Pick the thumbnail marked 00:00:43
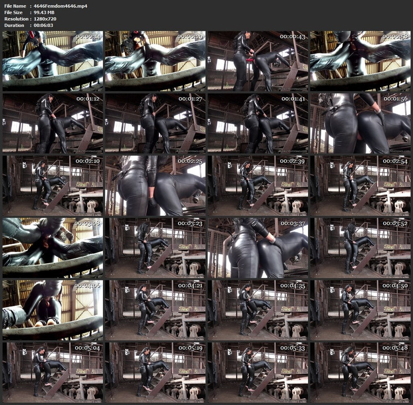The image size is (413, 405). point(257,61)
